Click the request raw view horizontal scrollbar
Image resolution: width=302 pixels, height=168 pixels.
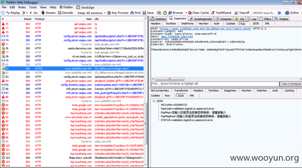[x=170, y=79]
